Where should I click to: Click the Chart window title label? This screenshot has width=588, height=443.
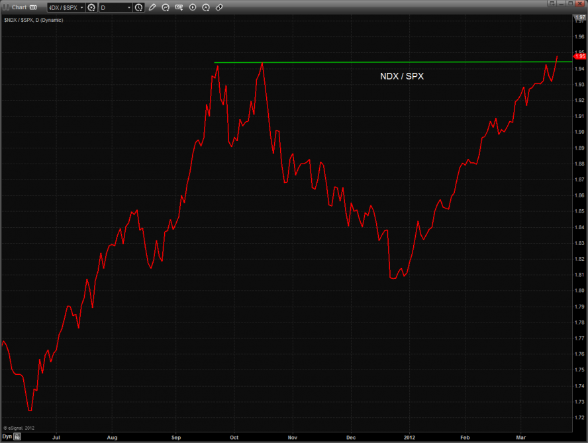click(19, 7)
